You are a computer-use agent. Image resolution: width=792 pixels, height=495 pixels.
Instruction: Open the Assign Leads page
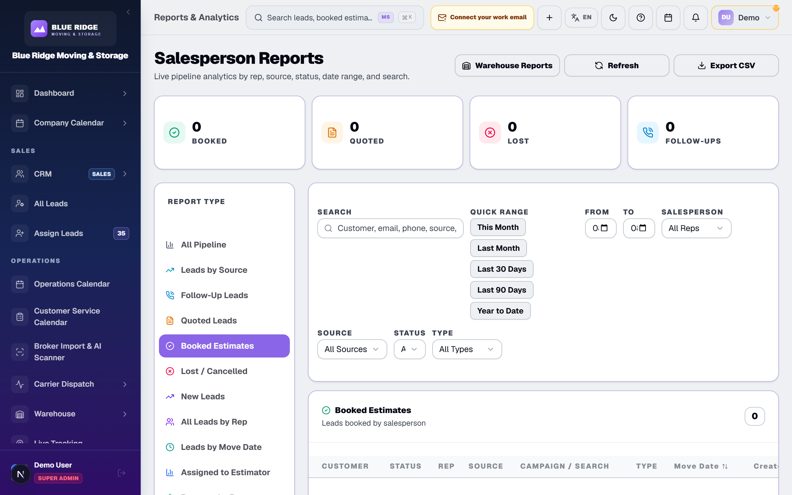(x=70, y=233)
